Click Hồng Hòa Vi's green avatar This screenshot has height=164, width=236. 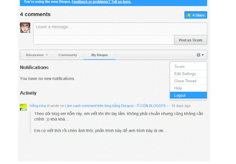23,107
